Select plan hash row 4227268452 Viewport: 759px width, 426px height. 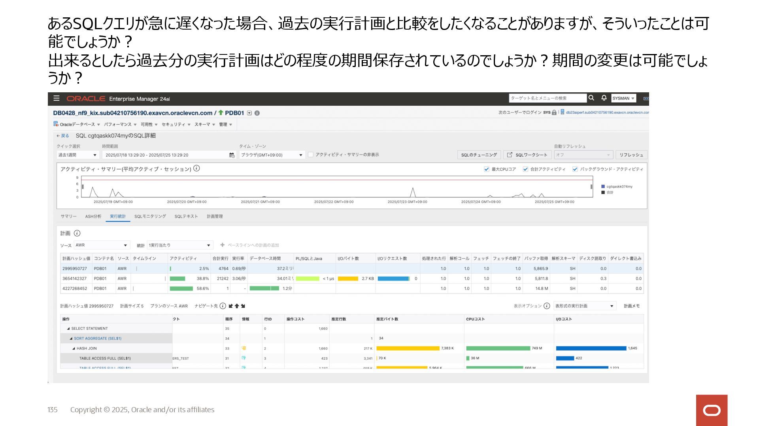[x=352, y=288]
